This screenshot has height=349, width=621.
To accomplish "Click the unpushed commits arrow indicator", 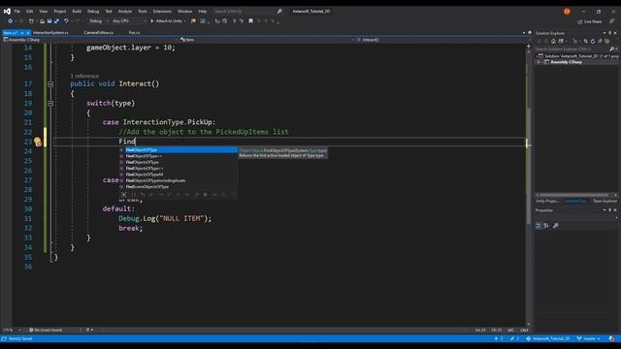I will pos(499,338).
